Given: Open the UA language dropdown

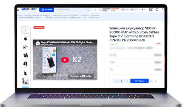Looking at the screenshot, I should (x=143, y=10).
